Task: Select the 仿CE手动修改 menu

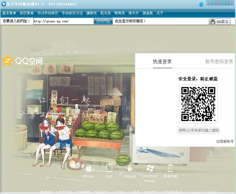Action: coord(48,13)
